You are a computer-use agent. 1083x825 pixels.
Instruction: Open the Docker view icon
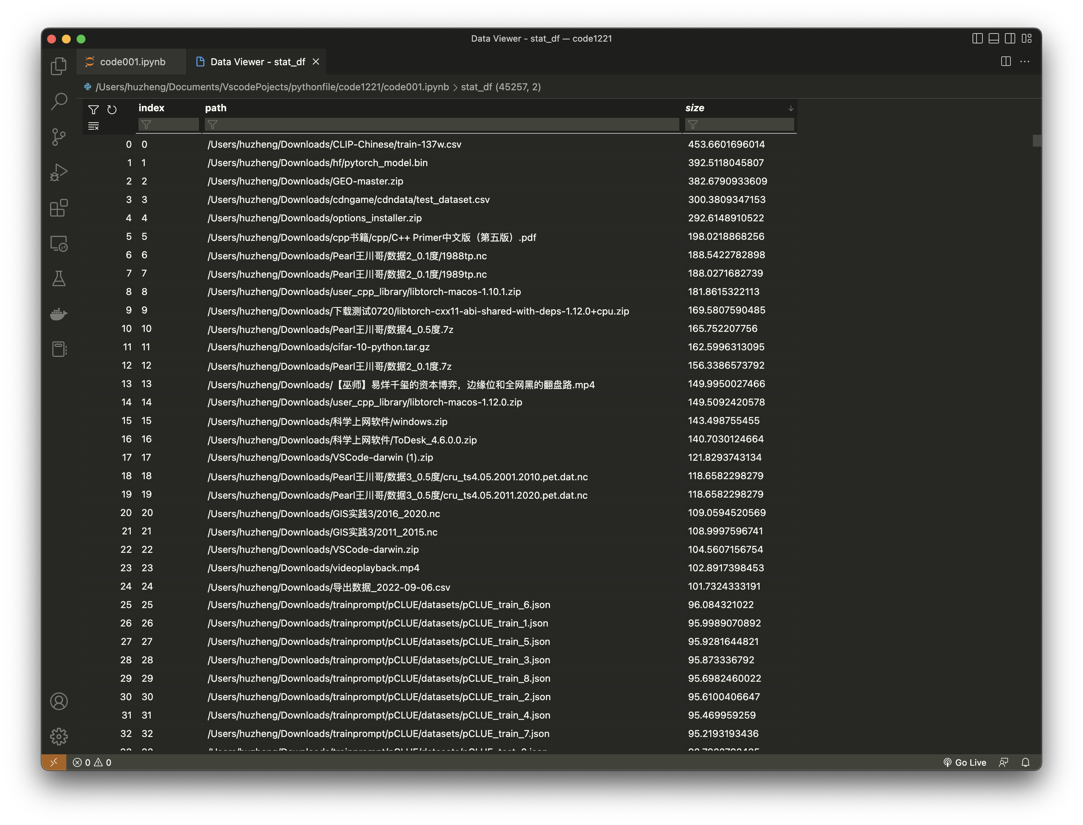[59, 314]
